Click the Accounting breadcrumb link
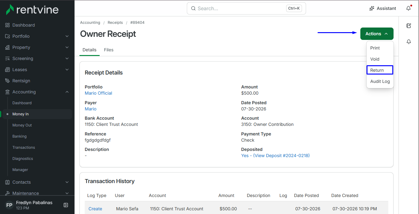This screenshot has width=419, height=214. coord(90,23)
